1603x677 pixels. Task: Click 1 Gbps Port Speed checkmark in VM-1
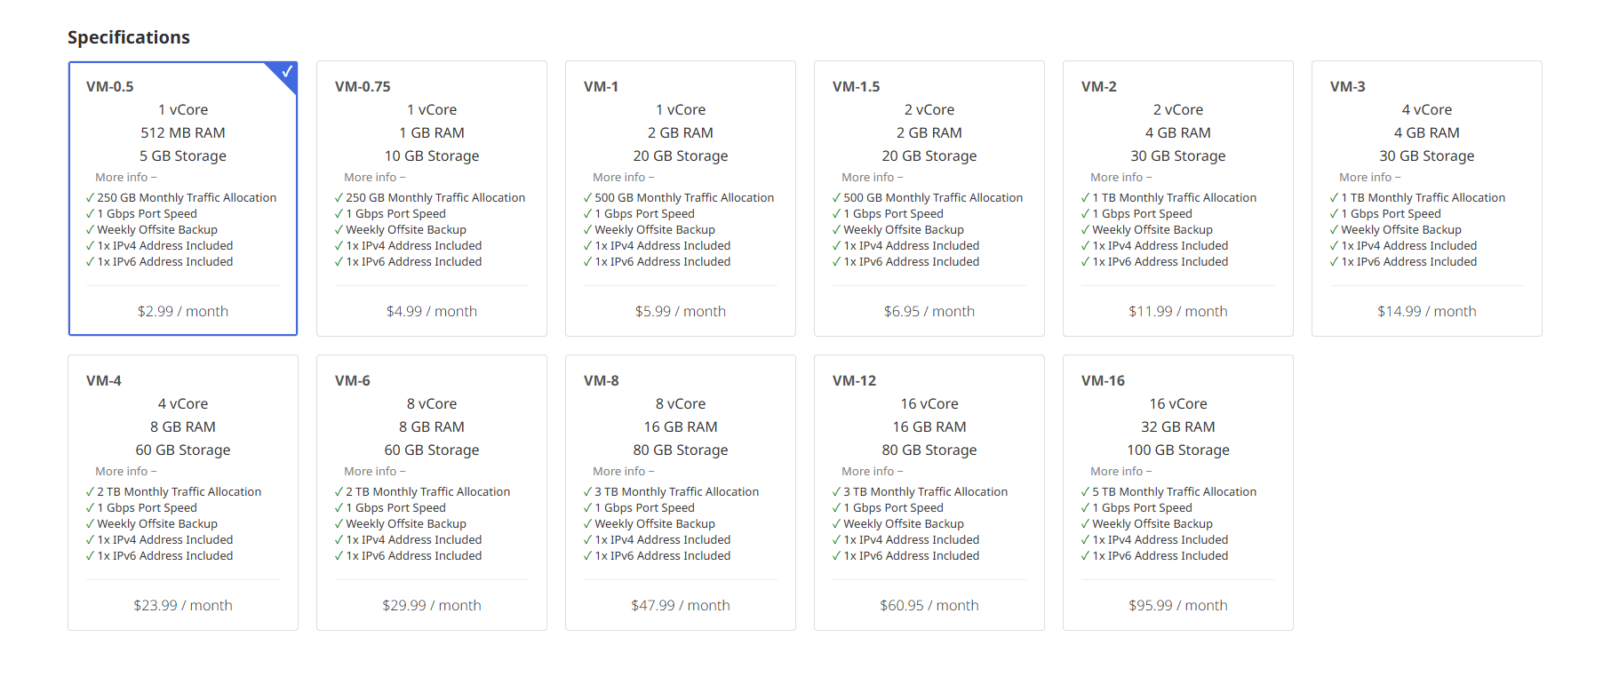(x=587, y=214)
